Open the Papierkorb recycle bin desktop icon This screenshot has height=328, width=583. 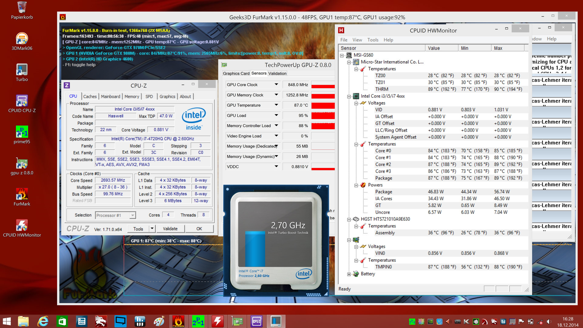point(22,10)
